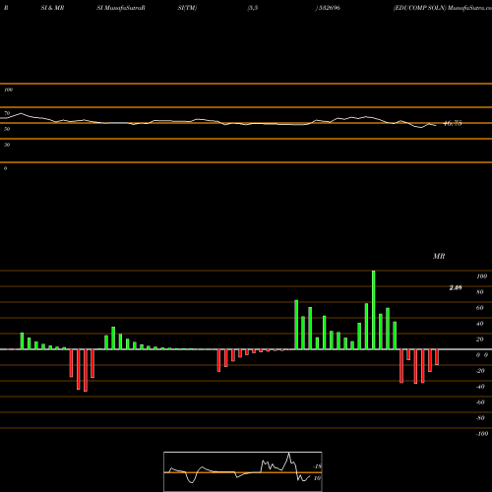Screen dimensions: 492x492
Task: Click the 80 label on MR axis
Action: (480, 292)
